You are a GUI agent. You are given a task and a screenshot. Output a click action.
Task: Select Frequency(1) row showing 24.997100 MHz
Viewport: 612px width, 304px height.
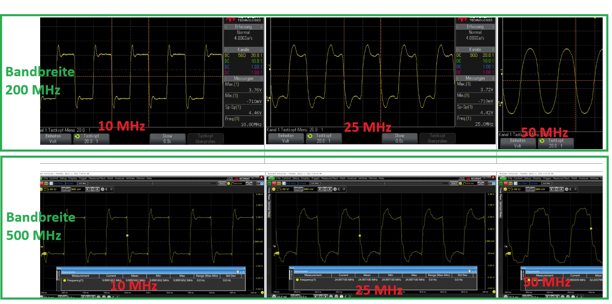click(385, 280)
